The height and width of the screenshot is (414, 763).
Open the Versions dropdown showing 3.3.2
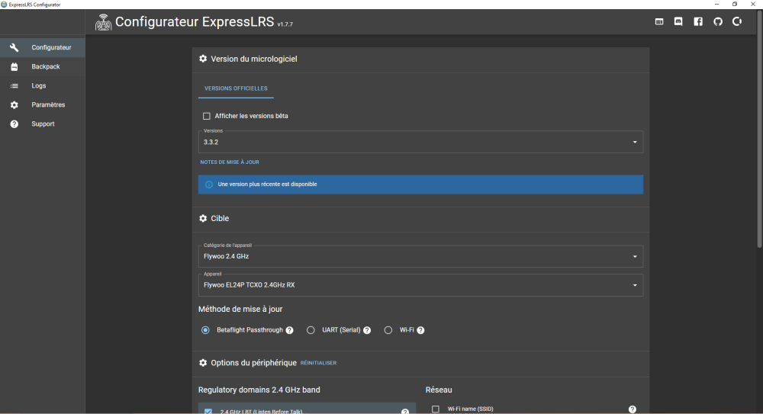click(420, 142)
